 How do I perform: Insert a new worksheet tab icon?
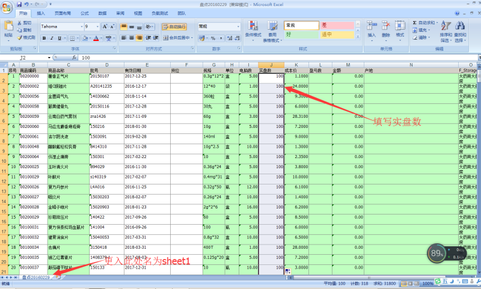(x=58, y=277)
